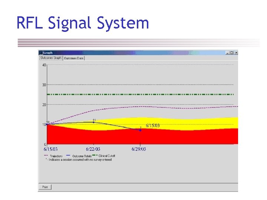This screenshot has width=267, height=200.
Task: Close the Graph window
Action: tap(236, 53)
